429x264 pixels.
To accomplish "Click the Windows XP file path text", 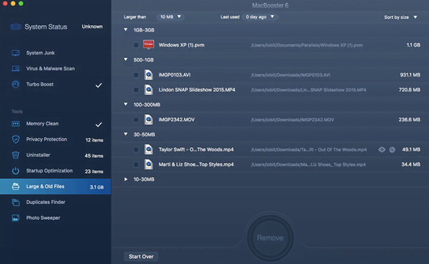I will point(307,45).
